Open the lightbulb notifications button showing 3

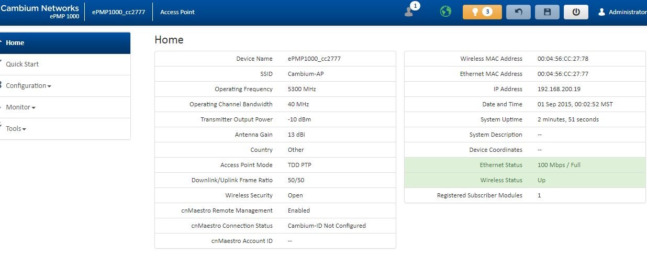click(x=482, y=12)
